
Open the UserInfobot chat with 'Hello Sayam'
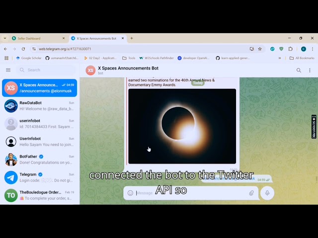pos(40,141)
